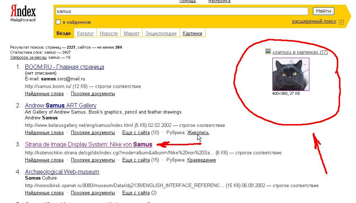Open the Энциклопедии tab
The image size is (356, 203).
tap(161, 33)
